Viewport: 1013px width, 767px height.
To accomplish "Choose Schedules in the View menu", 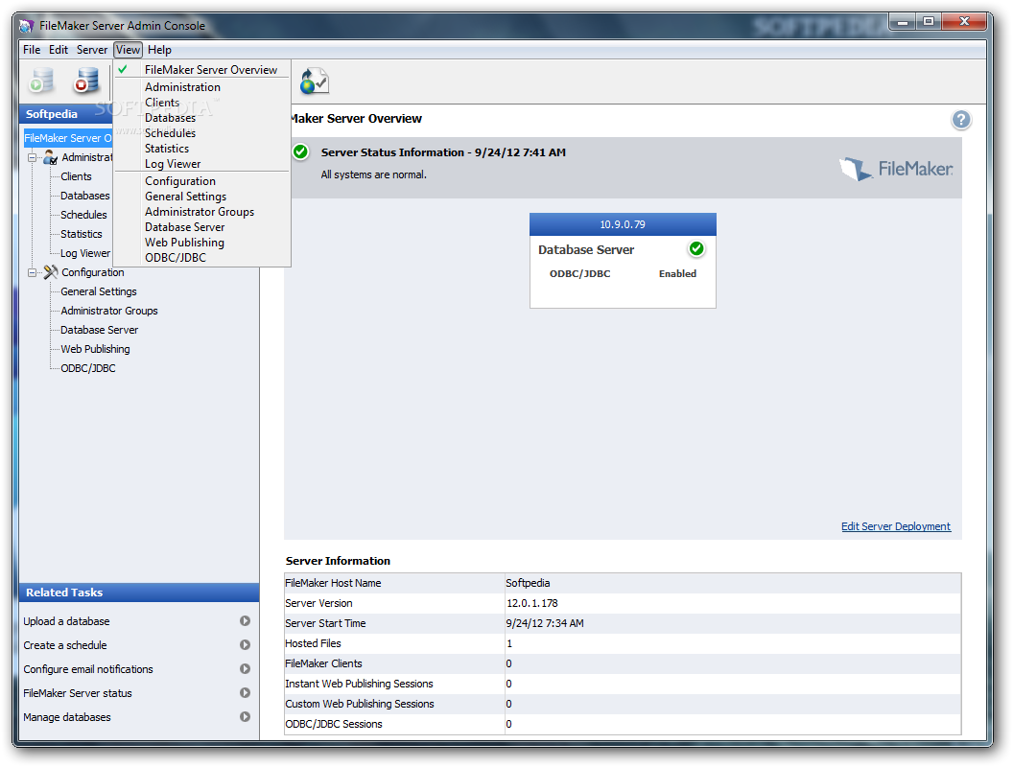I will (x=202, y=133).
